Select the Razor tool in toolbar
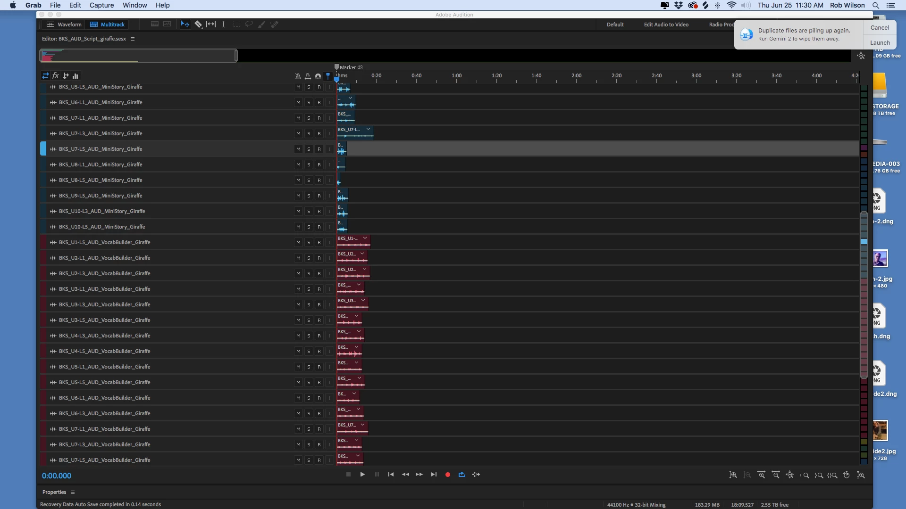Screen dimensions: 906x509 (x=198, y=24)
